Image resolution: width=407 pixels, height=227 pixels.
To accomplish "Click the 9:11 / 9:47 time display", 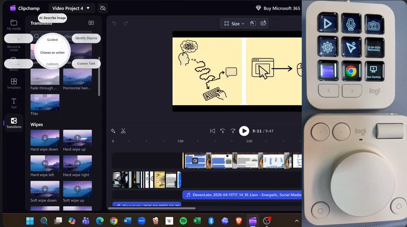I will pos(263,131).
